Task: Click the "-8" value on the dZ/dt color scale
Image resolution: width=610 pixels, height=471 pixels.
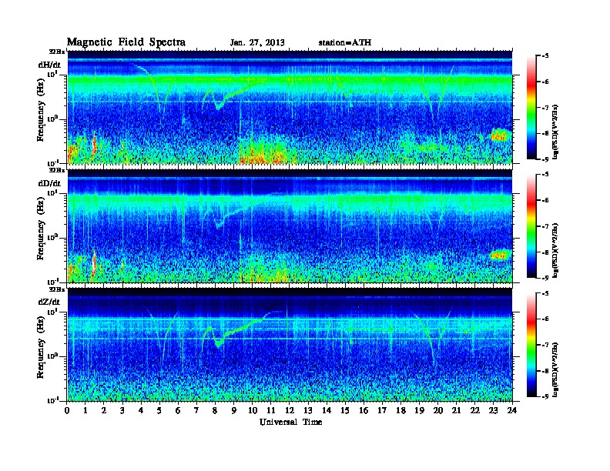Action: tap(545, 371)
